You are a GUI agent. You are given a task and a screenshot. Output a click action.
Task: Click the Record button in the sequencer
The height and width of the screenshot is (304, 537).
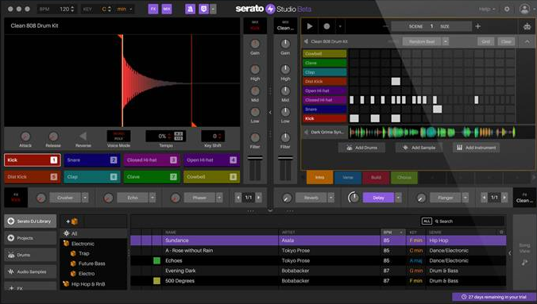[326, 26]
